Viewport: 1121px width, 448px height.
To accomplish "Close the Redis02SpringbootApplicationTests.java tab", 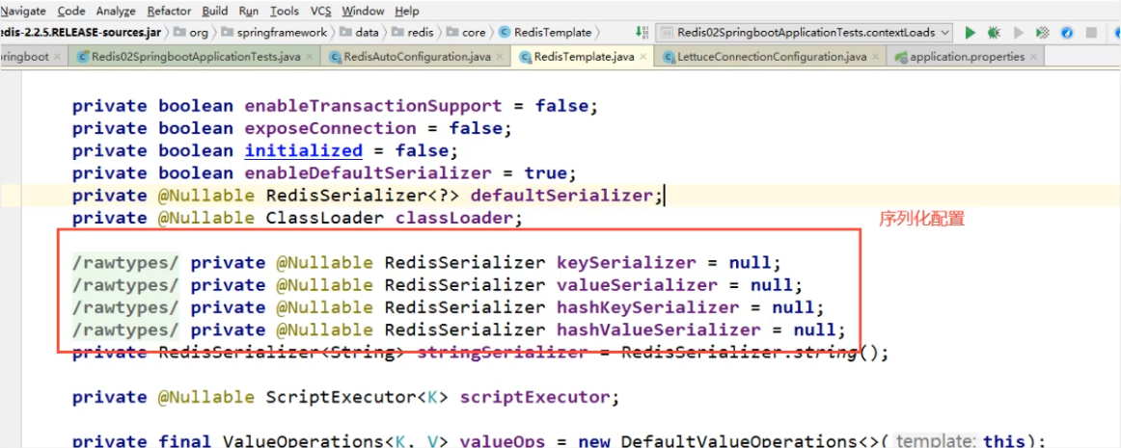I will tap(309, 57).
